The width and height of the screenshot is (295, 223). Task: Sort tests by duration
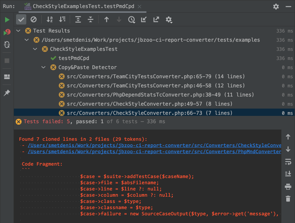(62, 19)
